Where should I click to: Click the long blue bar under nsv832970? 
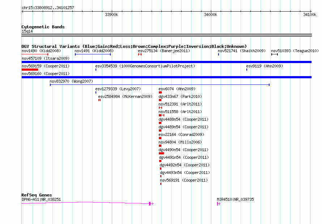coord(160,85)
